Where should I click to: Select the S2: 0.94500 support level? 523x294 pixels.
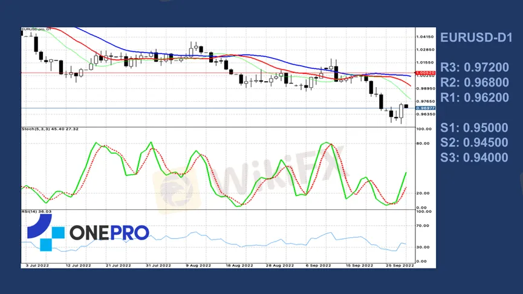point(474,143)
